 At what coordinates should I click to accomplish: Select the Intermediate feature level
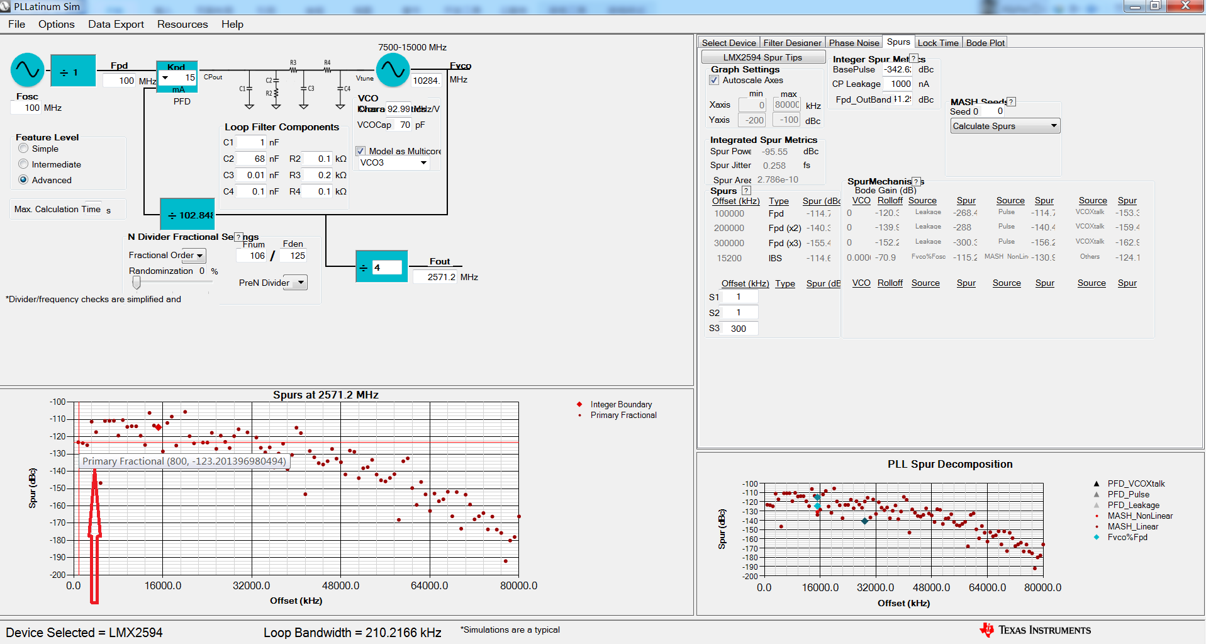pos(23,164)
